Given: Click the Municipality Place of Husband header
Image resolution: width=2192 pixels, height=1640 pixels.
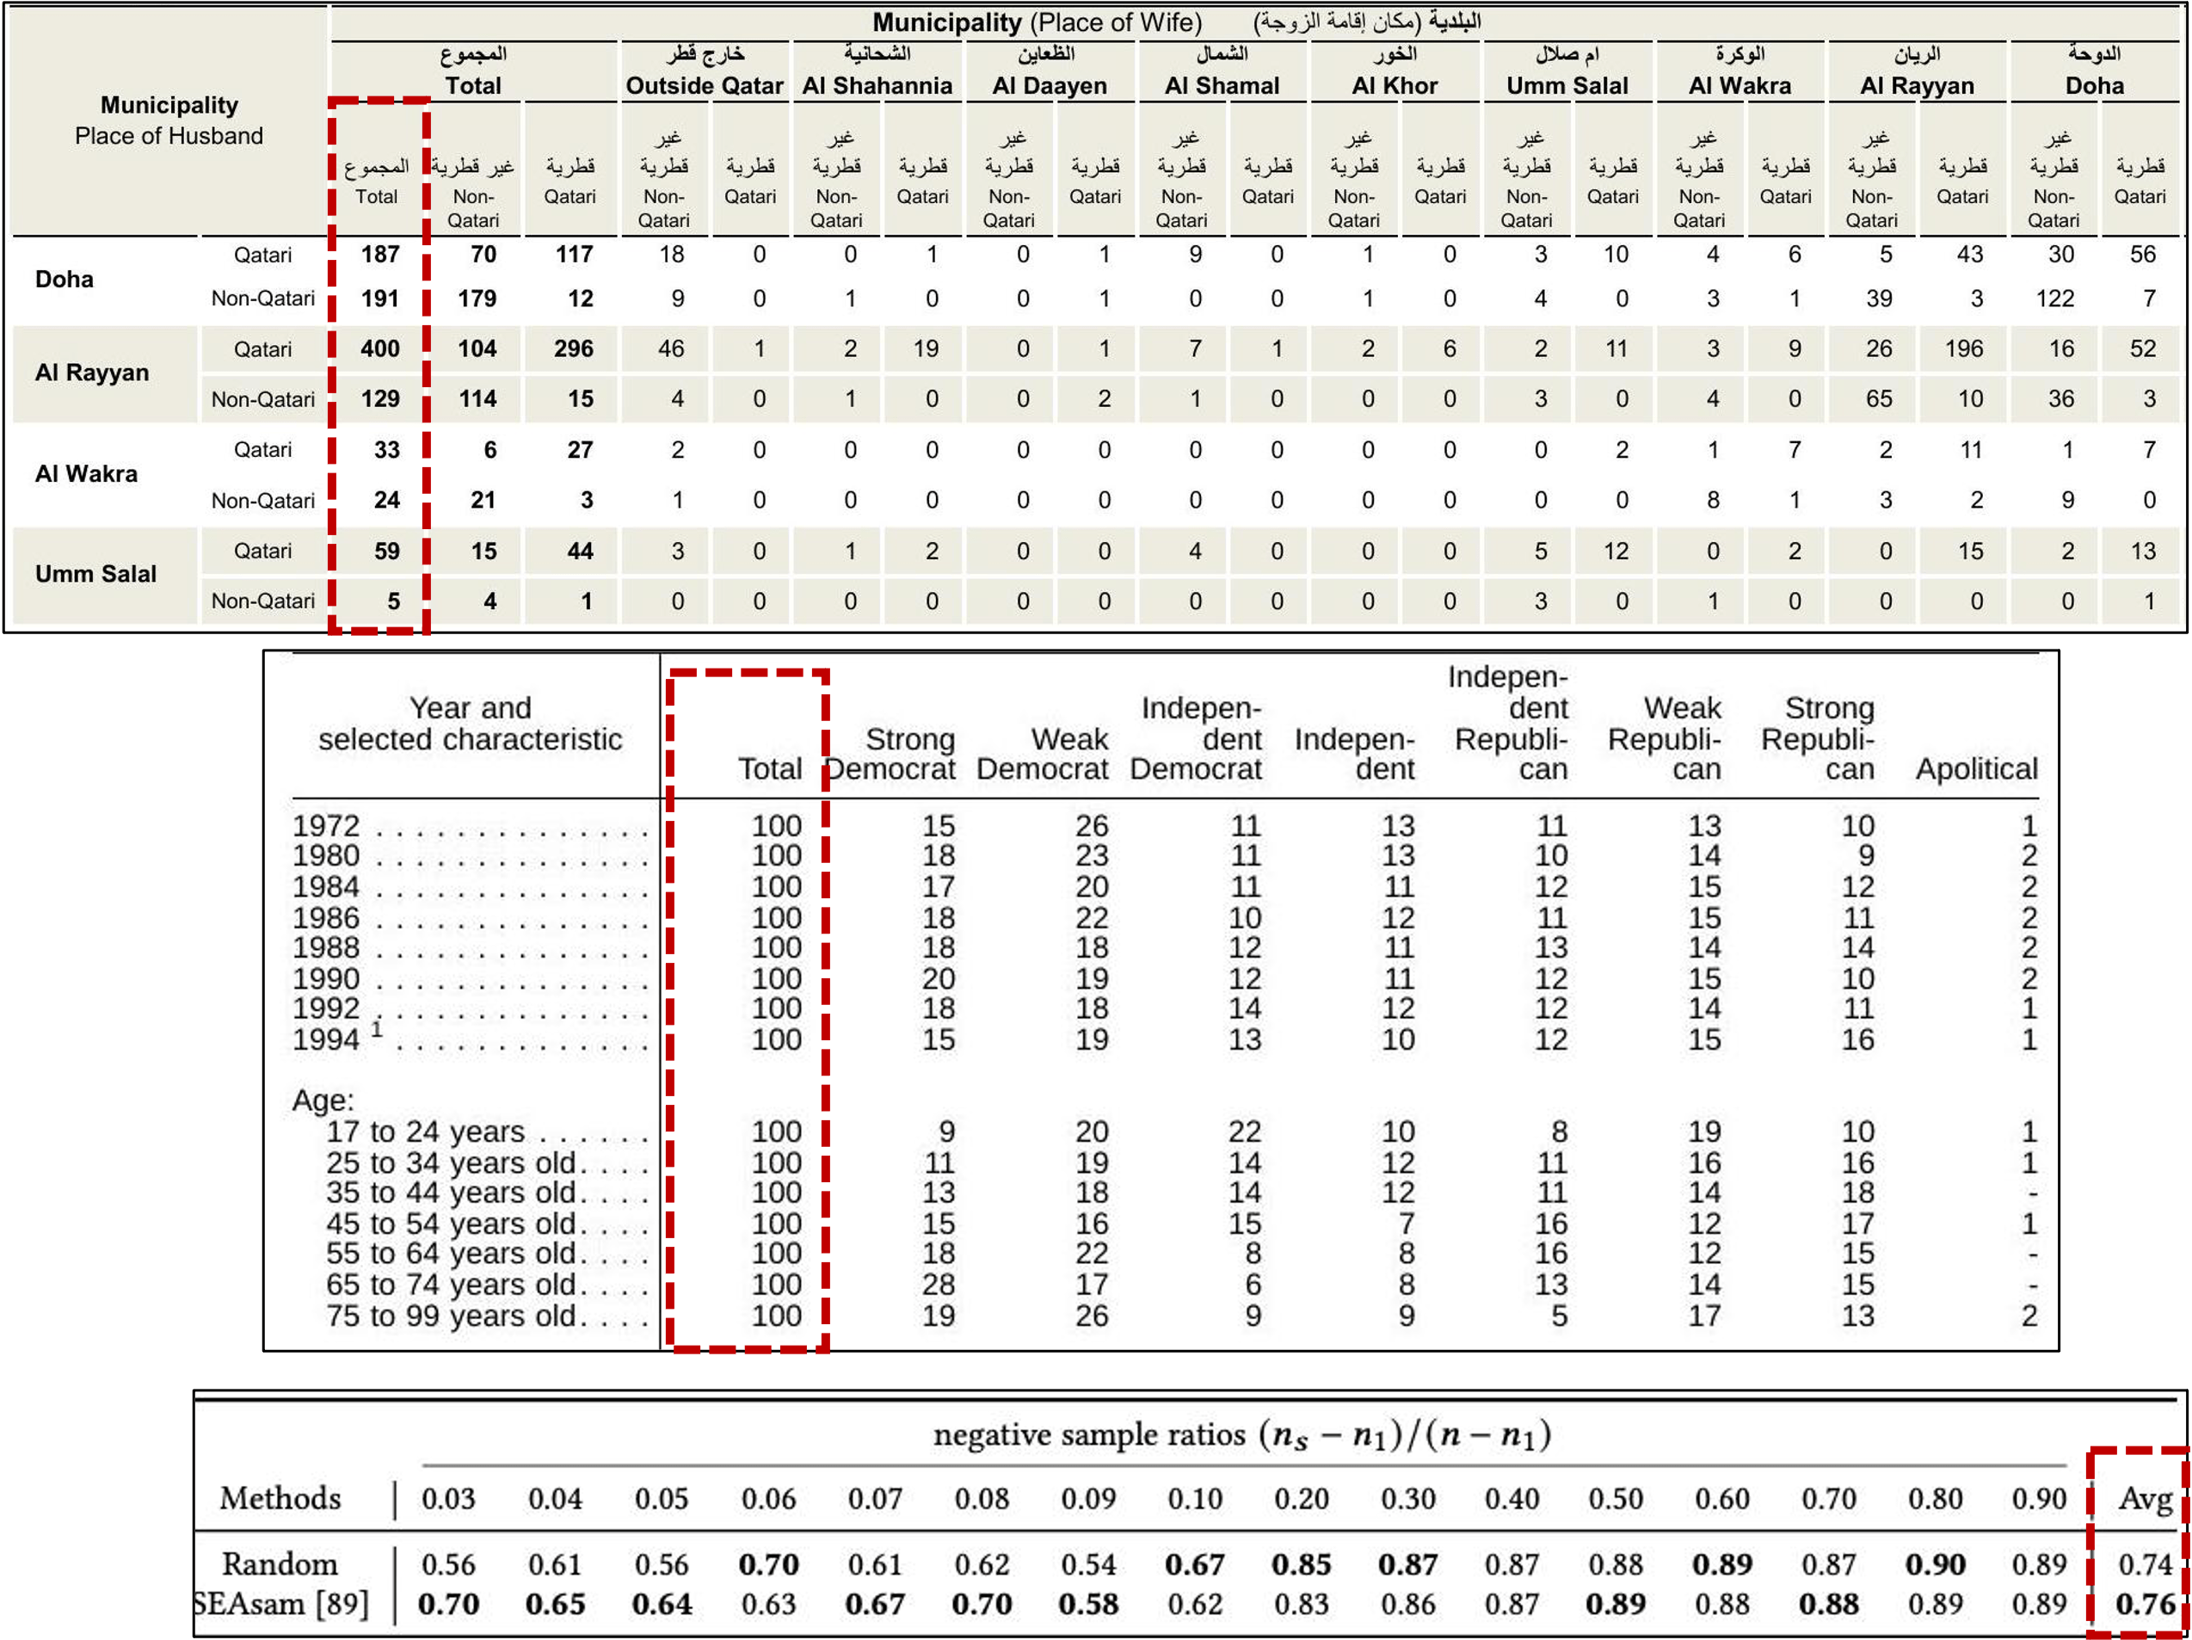Looking at the screenshot, I should (x=169, y=120).
